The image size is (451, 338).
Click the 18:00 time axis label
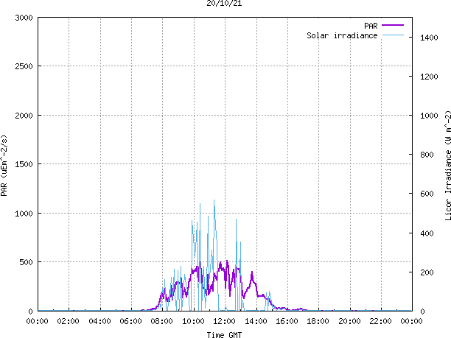click(318, 321)
